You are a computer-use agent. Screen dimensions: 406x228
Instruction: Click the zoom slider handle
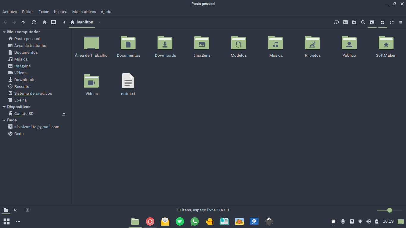click(390, 210)
